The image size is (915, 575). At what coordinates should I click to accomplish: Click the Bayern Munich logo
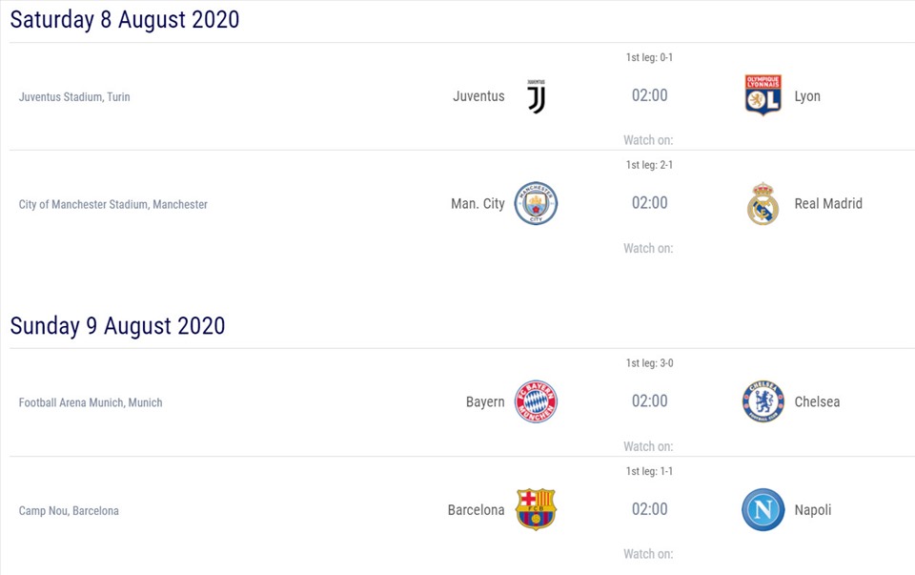click(536, 401)
